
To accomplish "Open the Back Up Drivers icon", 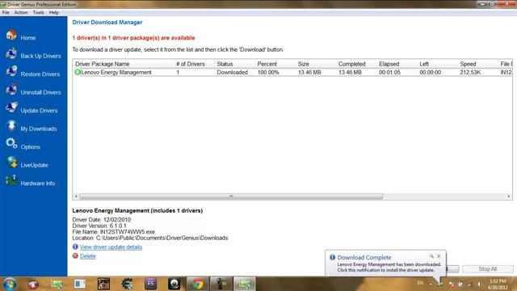I will tap(11, 53).
